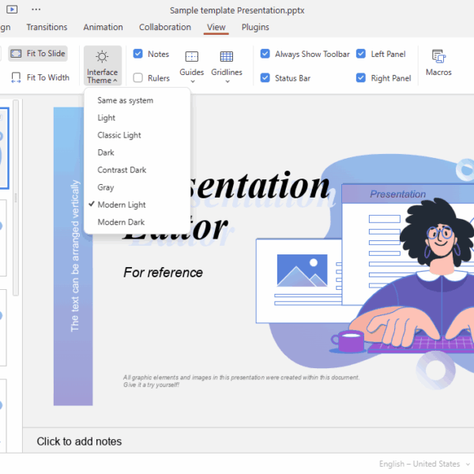
Task: Click the Macros label
Action: pos(438,72)
